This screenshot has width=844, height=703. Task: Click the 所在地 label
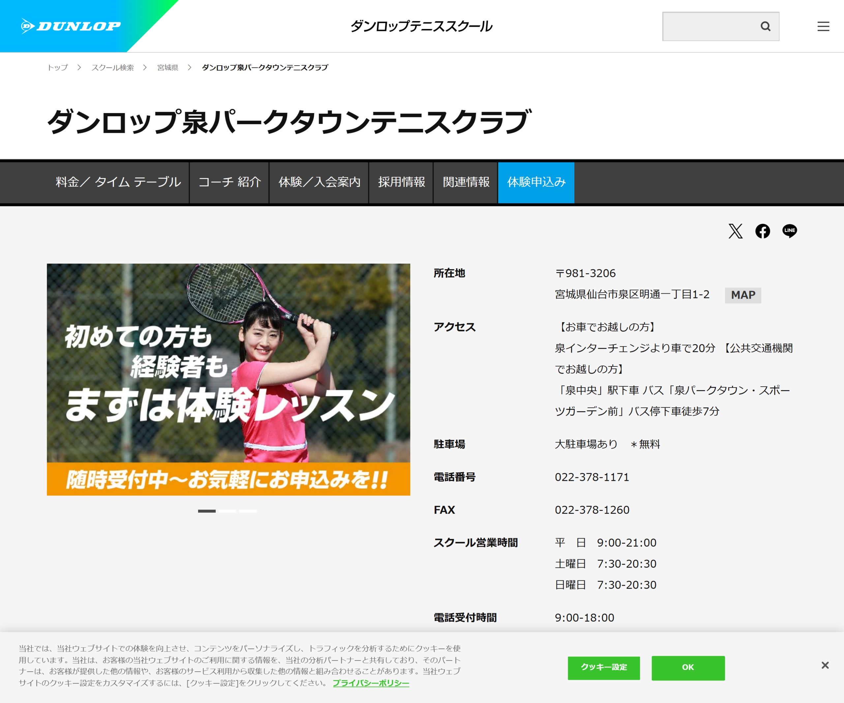pyautogui.click(x=449, y=274)
